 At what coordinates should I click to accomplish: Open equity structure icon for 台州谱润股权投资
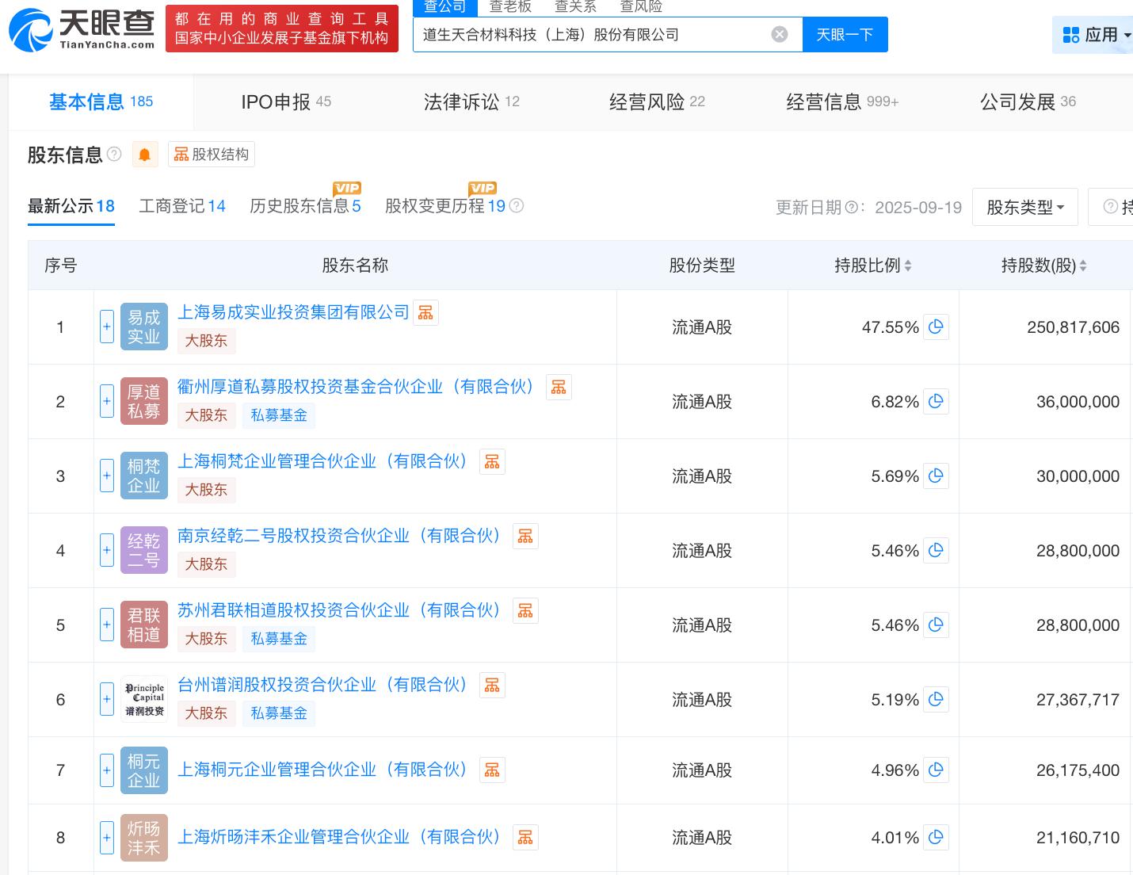[x=492, y=686]
